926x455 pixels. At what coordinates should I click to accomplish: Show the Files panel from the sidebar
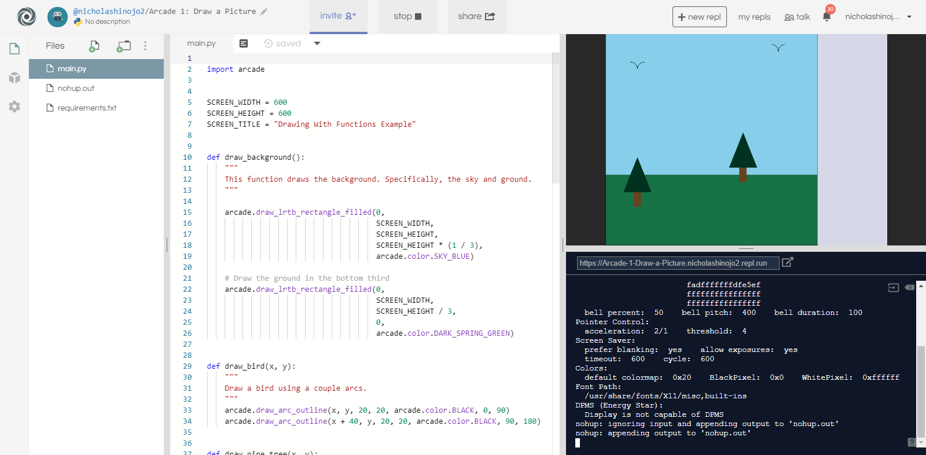point(14,49)
